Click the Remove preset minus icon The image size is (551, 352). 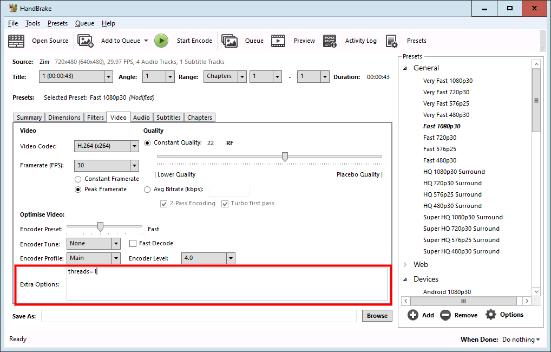click(x=445, y=315)
